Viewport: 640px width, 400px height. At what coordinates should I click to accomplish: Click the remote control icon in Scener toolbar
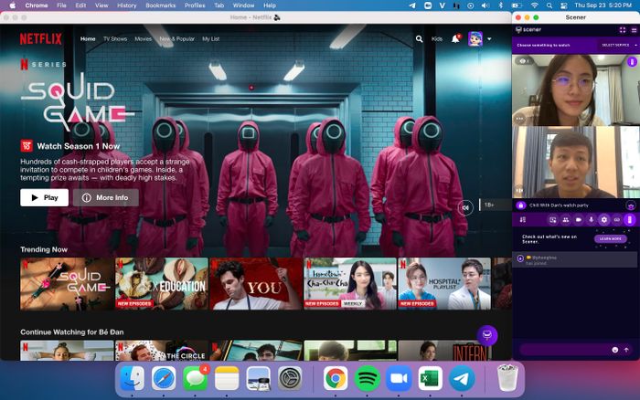pos(630,220)
